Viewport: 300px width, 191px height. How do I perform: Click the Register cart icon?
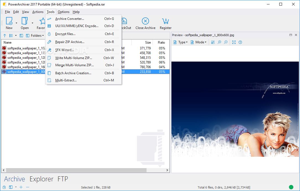tap(166, 21)
